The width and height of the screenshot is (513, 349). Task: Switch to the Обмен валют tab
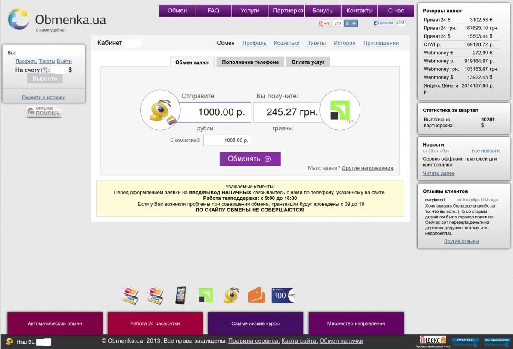[x=192, y=62]
